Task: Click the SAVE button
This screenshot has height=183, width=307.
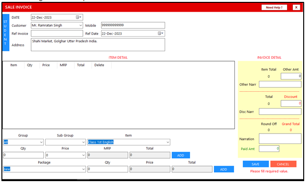Action: [x=256, y=164]
